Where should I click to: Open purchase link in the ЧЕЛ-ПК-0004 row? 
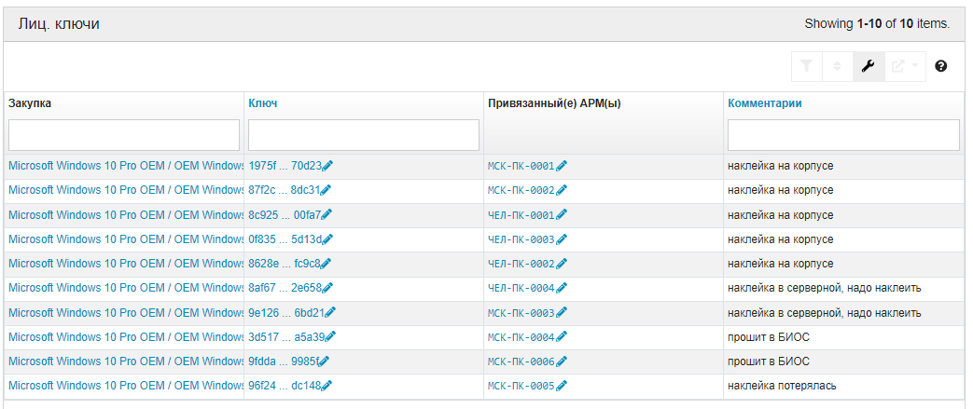[126, 288]
